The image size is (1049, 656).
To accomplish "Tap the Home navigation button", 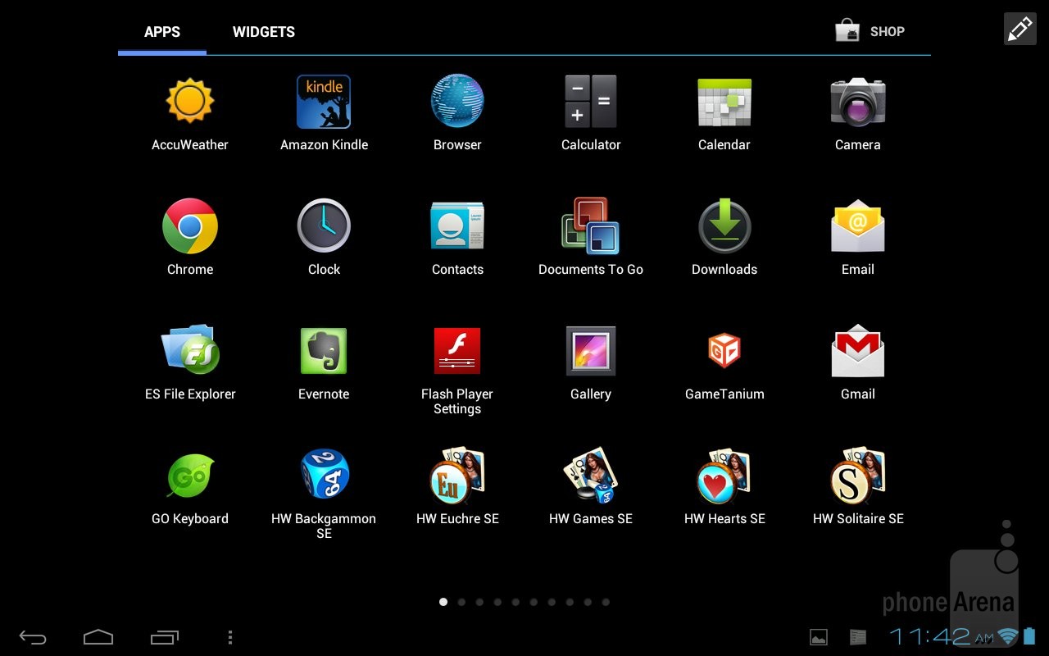I will 98,636.
